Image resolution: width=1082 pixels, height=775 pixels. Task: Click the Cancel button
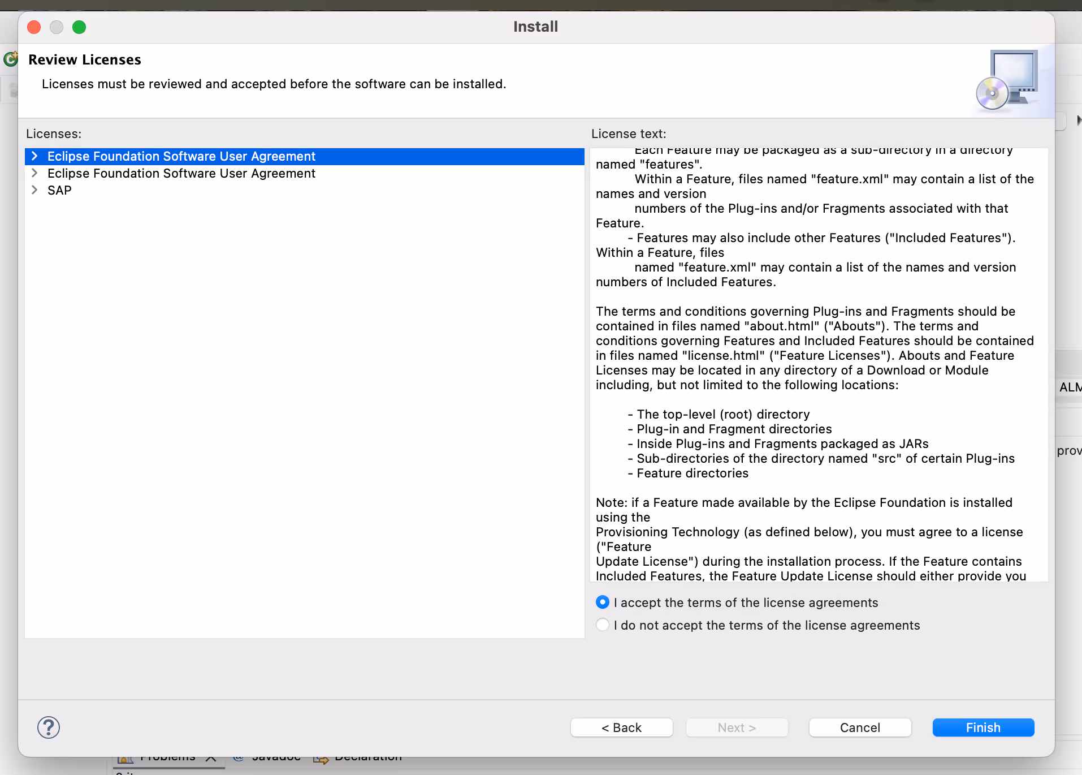pyautogui.click(x=860, y=727)
